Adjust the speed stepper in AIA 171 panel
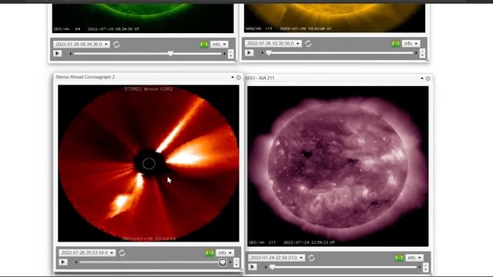The image size is (493, 277). (x=422, y=53)
